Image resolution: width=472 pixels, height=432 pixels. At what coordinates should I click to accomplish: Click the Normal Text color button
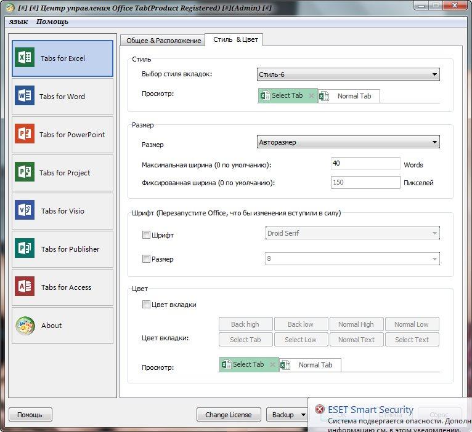coord(356,340)
